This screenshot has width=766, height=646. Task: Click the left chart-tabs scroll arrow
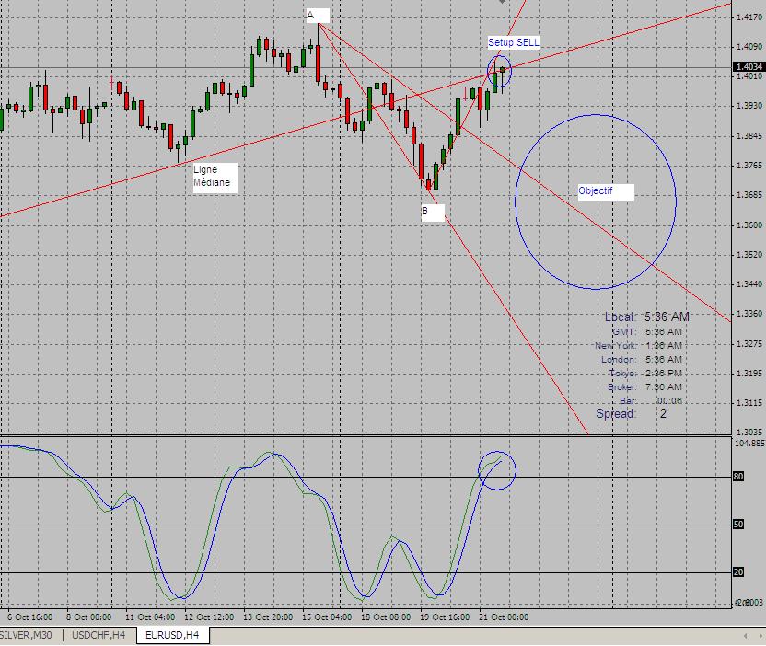pos(746,636)
